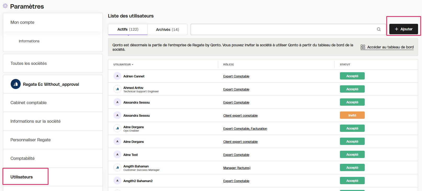Click Aline Test's avatar
This screenshot has height=191, width=422.
tap(117, 154)
